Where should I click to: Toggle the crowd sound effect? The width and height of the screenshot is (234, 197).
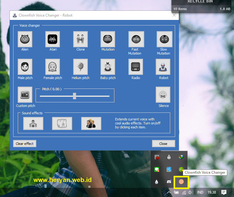91,123
